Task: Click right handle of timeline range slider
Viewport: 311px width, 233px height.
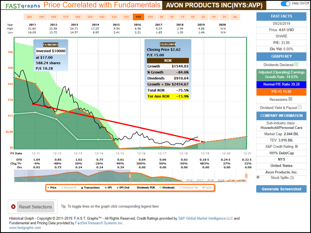Action: tap(246, 176)
